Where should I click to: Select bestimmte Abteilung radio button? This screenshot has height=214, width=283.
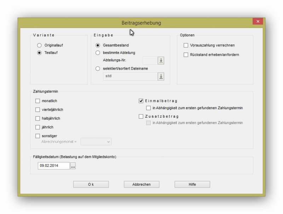click(98, 53)
